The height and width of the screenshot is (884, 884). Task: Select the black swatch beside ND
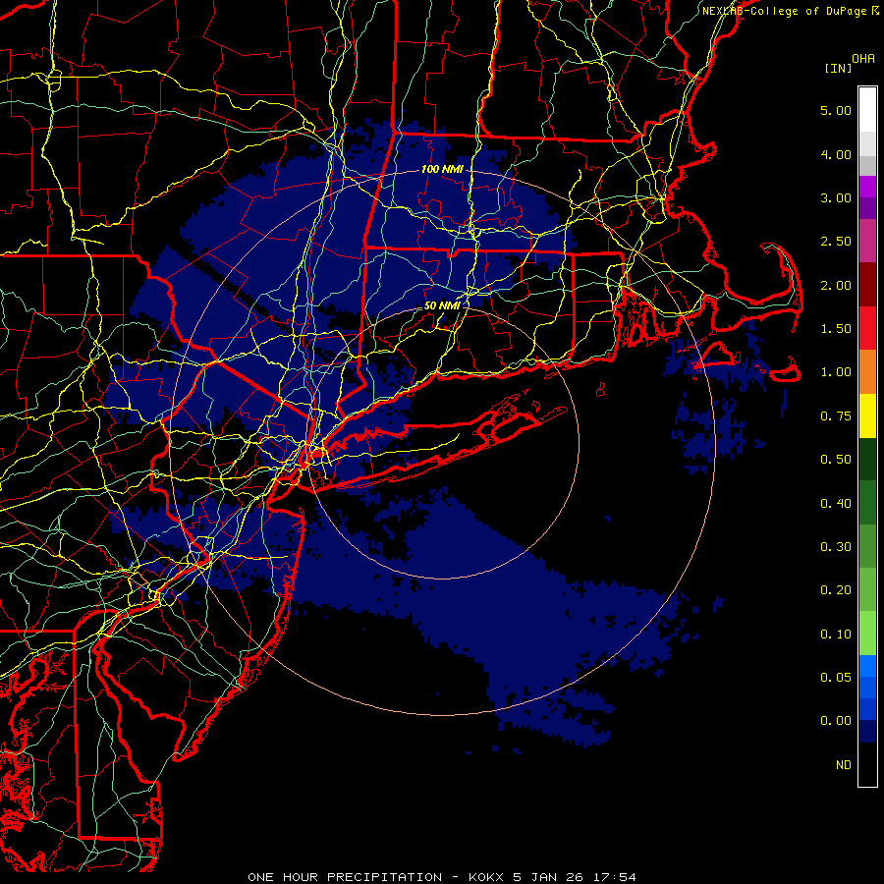pos(867,764)
